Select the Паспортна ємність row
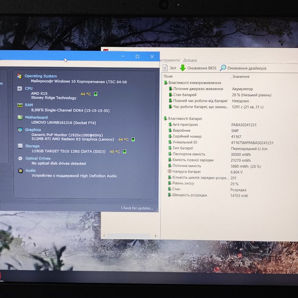Screen dimensions: 298x298 [210, 154]
